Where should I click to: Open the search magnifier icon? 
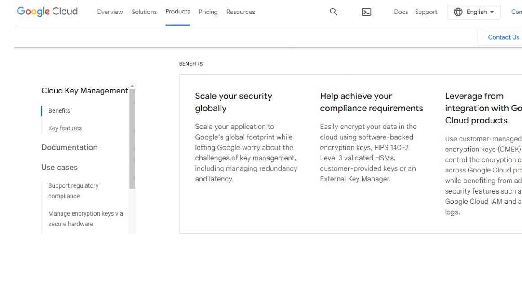tap(333, 12)
